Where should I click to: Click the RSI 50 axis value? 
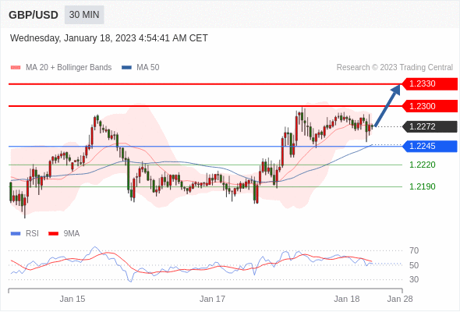click(414, 265)
